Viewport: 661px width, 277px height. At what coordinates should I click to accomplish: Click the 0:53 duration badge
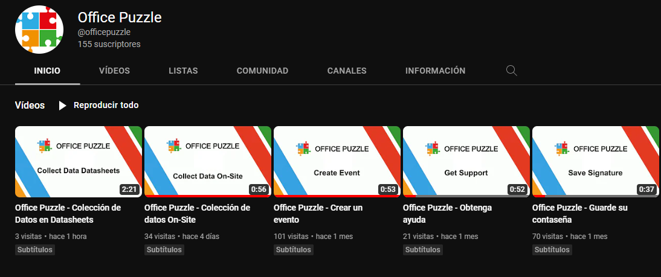pyautogui.click(x=389, y=189)
